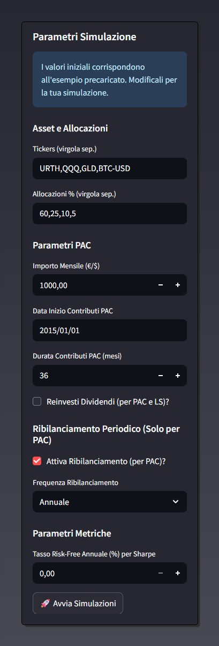Uncheck the Attiva Ribilanciamento checkbox
The width and height of the screenshot is (219, 646).
coord(37,461)
